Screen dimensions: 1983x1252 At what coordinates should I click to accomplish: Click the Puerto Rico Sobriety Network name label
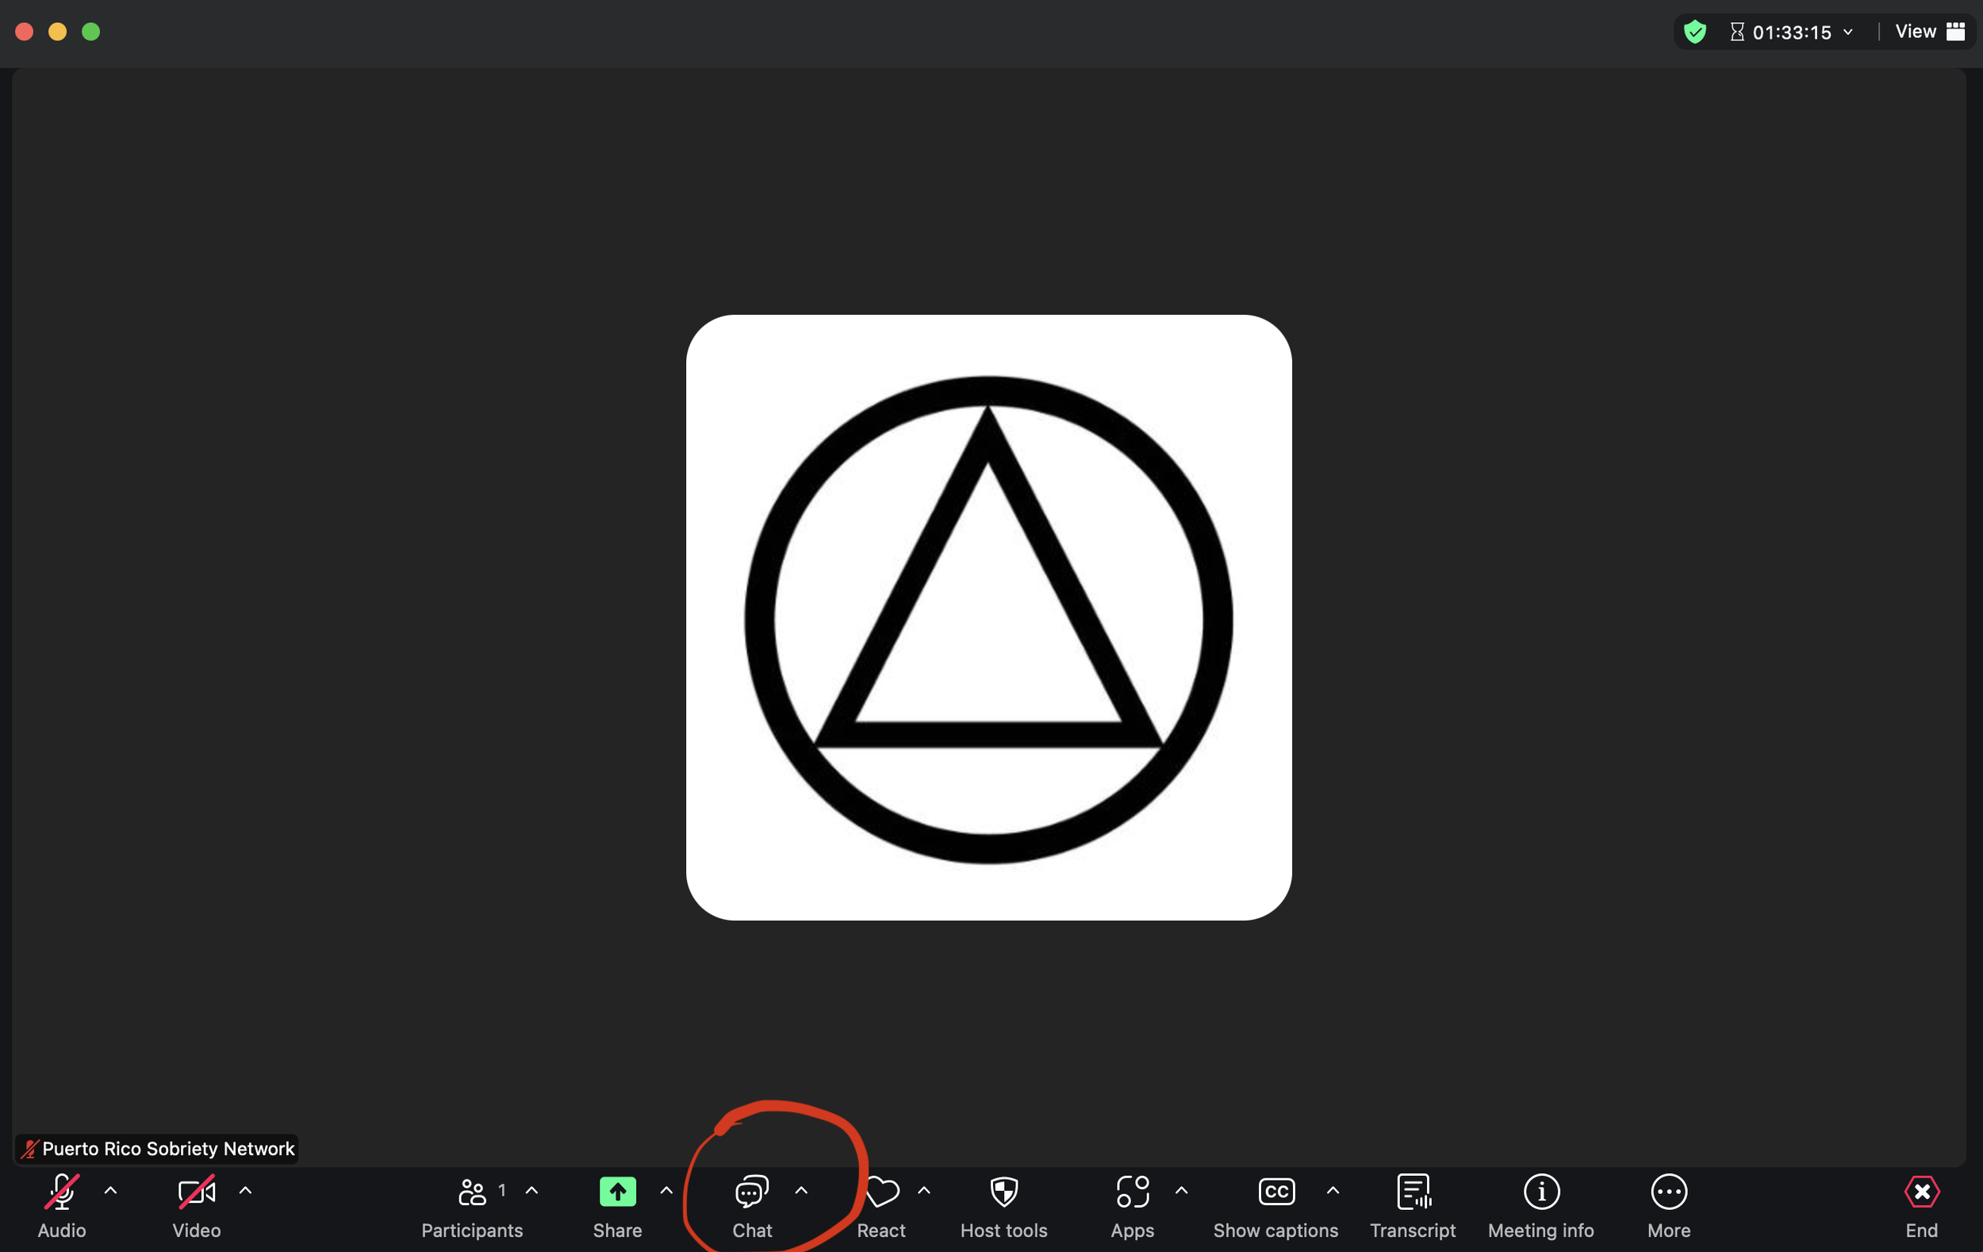tap(156, 1148)
